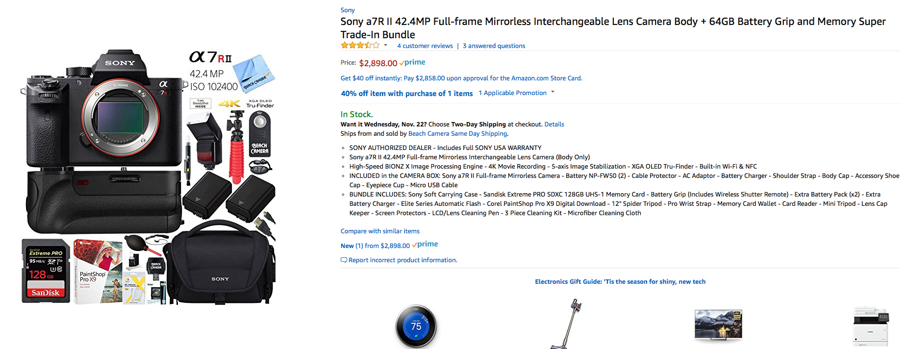Open the 3 answered questions link
The height and width of the screenshot is (349, 907).
[x=494, y=46]
